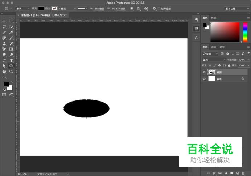Select the Move tool
This screenshot has height=176, width=251.
pyautogui.click(x=4, y=21)
